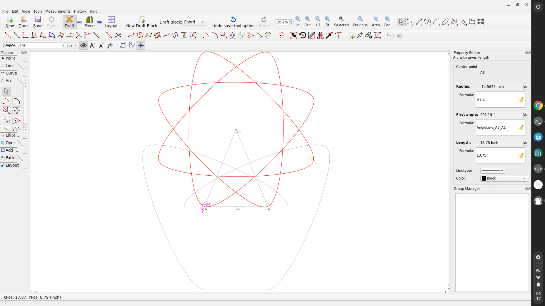Click the Save toolbar icon
Viewport: 545px width, 306px height.
tap(37, 22)
